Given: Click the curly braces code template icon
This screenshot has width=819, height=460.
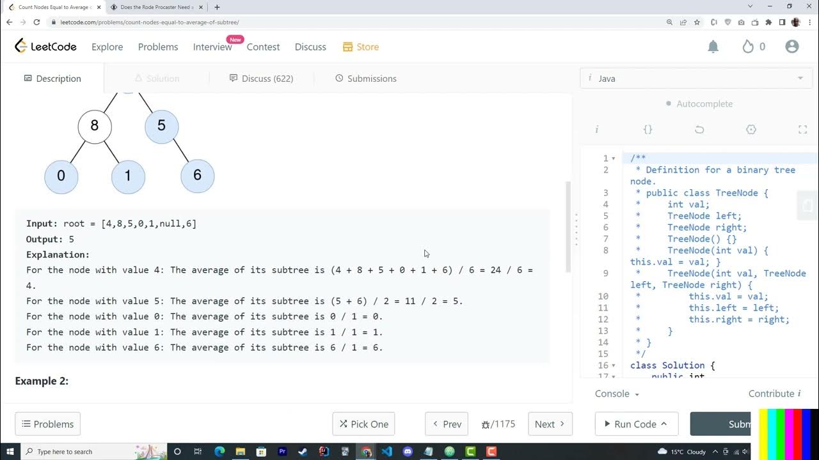Looking at the screenshot, I should (x=648, y=130).
